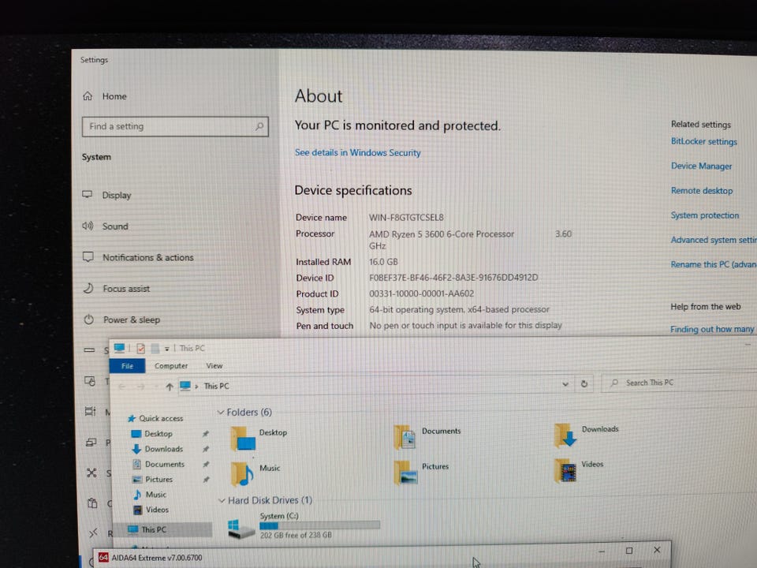Open the Display settings page
This screenshot has width=757, height=568.
coord(117,195)
